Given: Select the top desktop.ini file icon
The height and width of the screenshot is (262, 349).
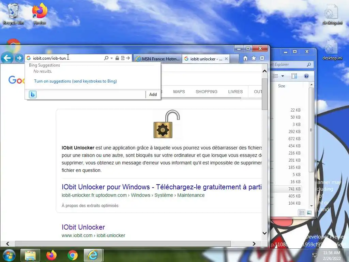Looking at the screenshot, I should point(332,14).
